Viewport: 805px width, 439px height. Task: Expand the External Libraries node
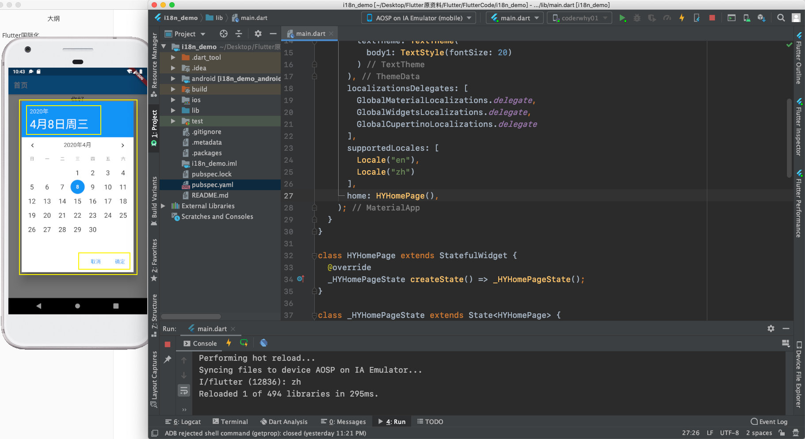click(163, 206)
